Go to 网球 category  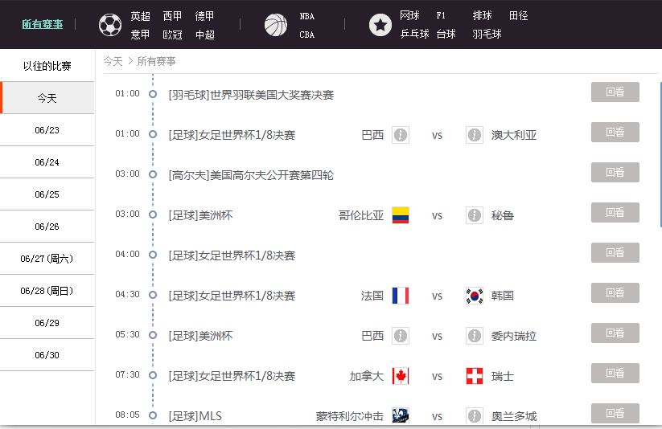tap(409, 15)
